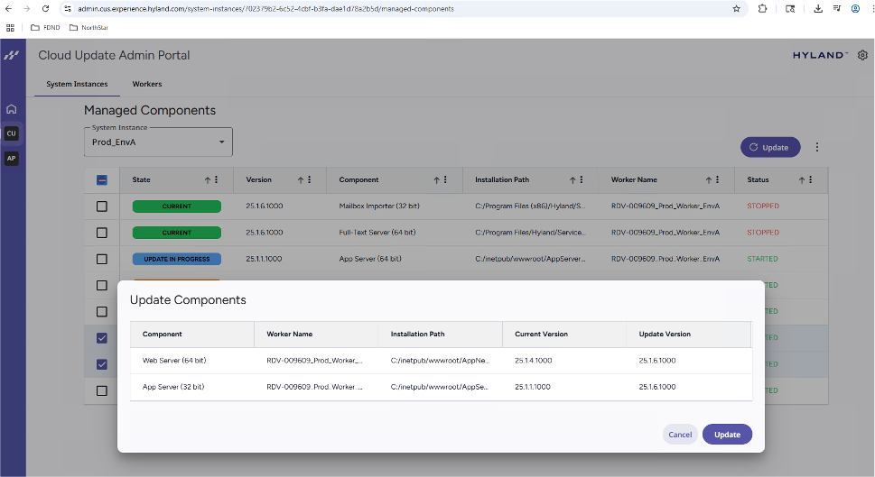The height and width of the screenshot is (477, 875).
Task: Click the Mailbox Importer (32 bit) component cell
Action: point(379,206)
